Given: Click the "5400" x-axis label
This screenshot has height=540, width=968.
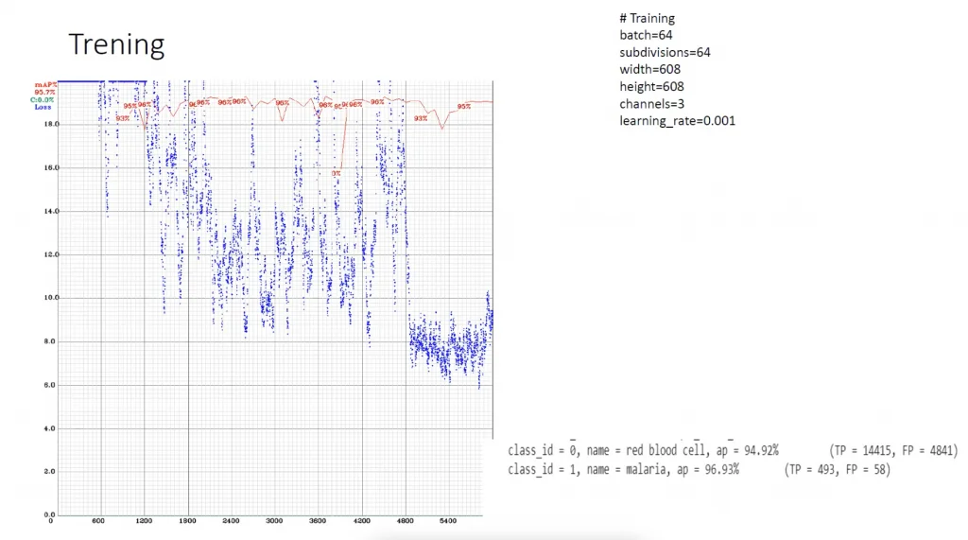Looking at the screenshot, I should pos(448,521).
